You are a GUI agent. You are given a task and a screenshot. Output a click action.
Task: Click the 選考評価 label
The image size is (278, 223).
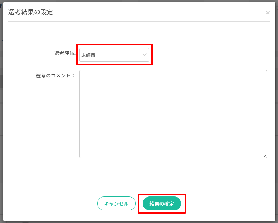pyautogui.click(x=65, y=53)
